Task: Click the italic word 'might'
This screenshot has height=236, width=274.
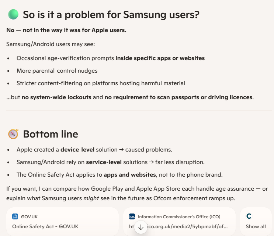Action: [x=91, y=198]
